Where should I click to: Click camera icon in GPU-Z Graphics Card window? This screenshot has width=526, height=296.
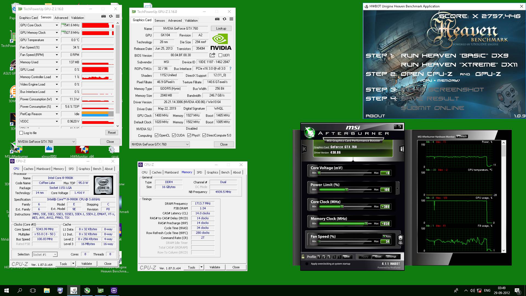[x=217, y=19]
